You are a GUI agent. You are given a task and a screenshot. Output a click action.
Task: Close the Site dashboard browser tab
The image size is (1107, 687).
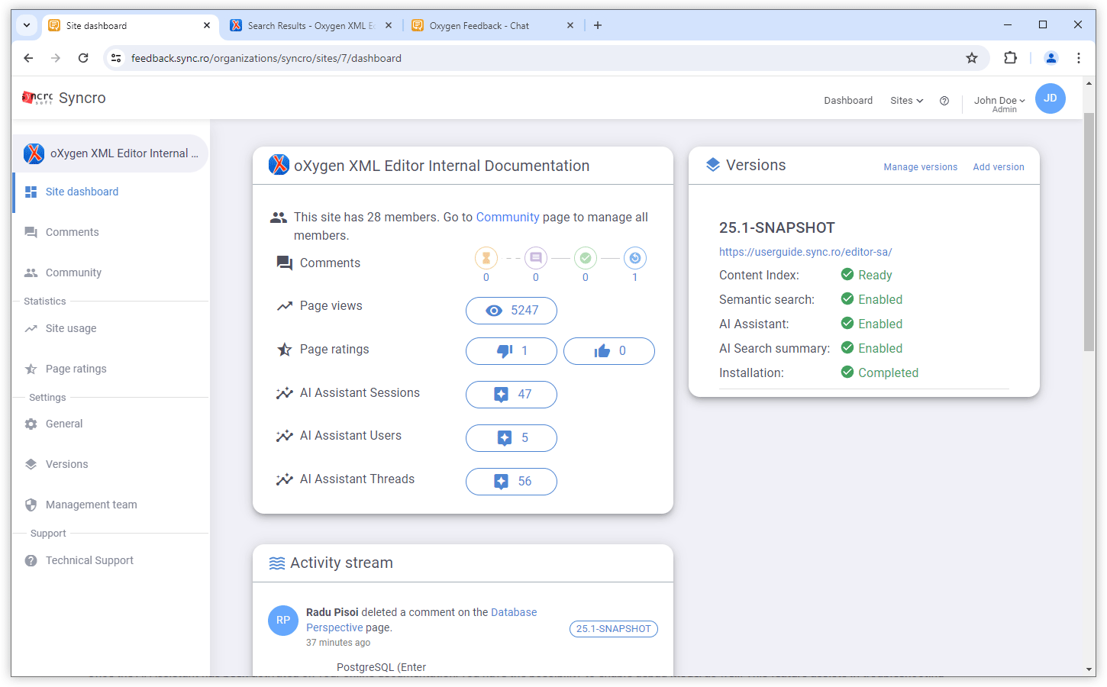coord(207,26)
